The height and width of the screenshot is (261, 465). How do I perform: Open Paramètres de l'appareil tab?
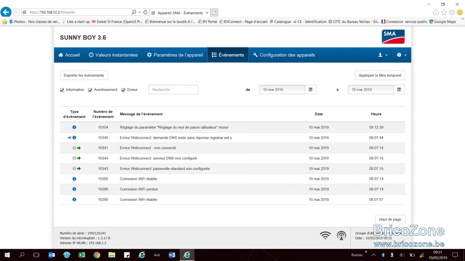(x=175, y=55)
